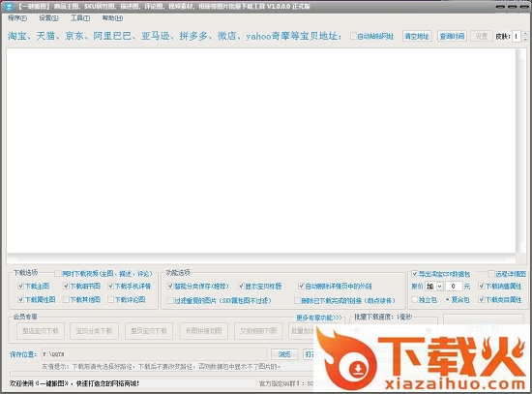
Task: Open the 设置(S) menu
Action: point(49,18)
